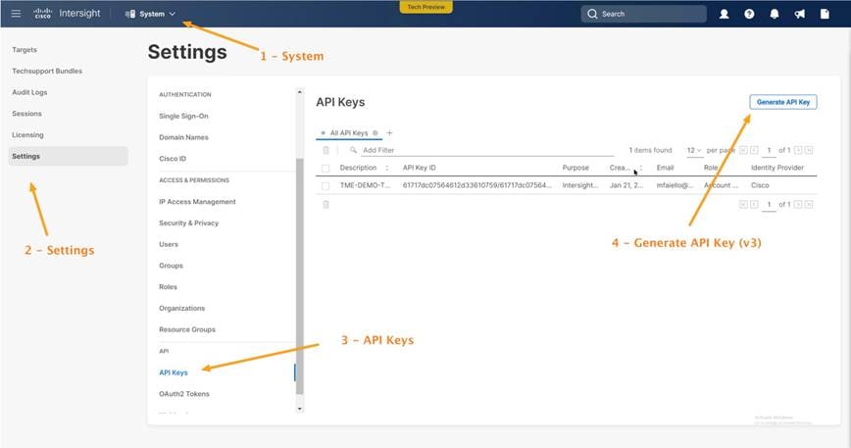Toggle the select-all header checkbox
851x448 pixels.
pos(325,169)
